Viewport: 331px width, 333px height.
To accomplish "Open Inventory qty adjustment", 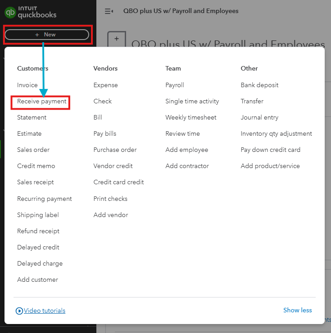I will click(x=277, y=133).
